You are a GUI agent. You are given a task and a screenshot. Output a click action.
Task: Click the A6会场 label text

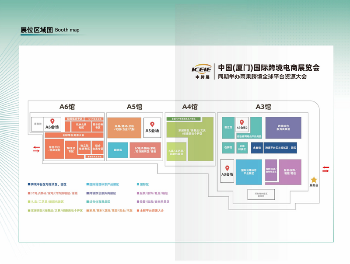click(52, 127)
